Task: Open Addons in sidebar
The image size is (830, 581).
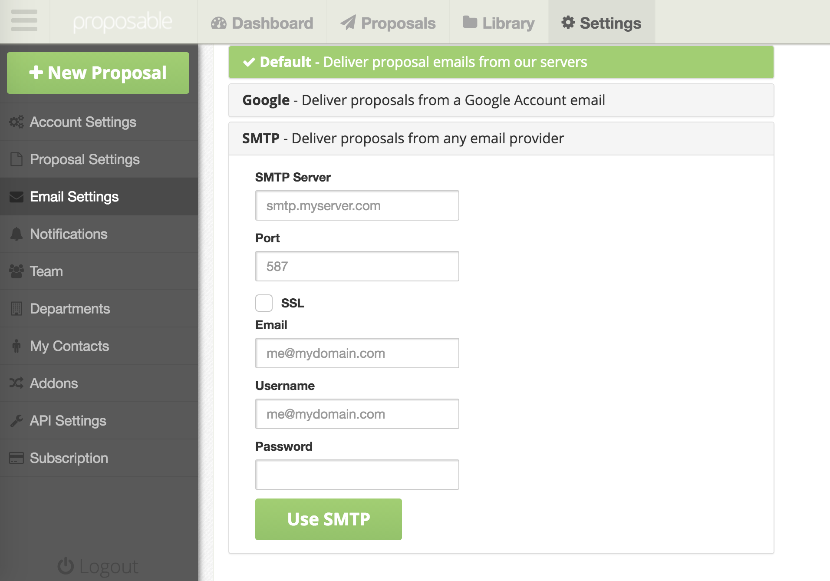Action: pos(99,383)
